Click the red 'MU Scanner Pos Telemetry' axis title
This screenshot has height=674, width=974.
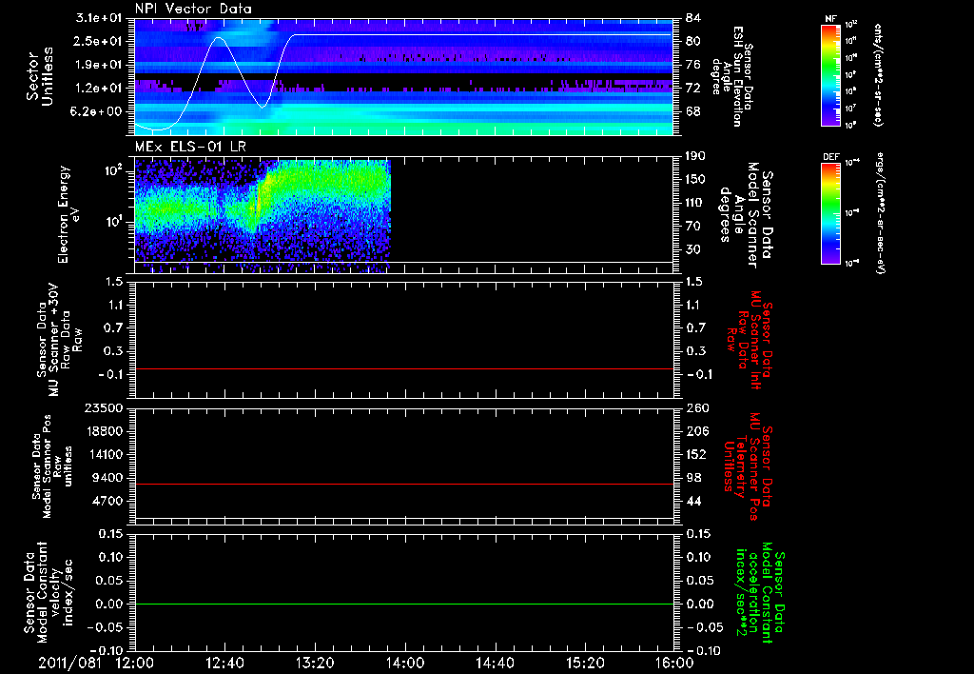coord(748,467)
